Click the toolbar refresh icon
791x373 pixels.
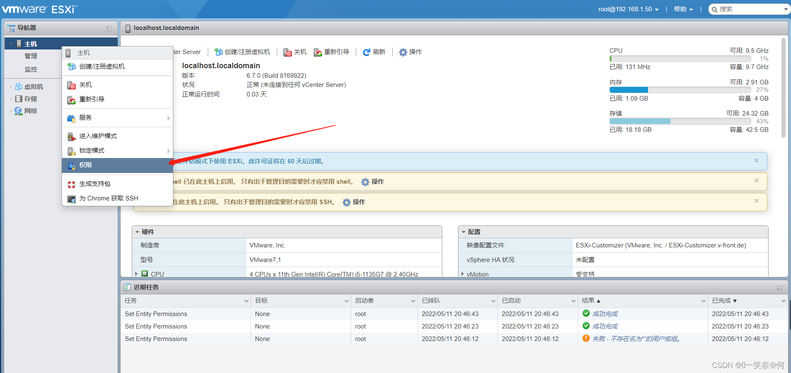(367, 52)
